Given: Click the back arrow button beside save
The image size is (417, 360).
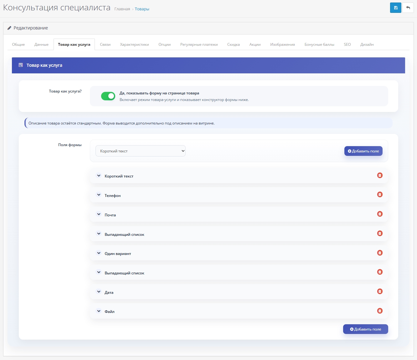Looking at the screenshot, I should (408, 8).
